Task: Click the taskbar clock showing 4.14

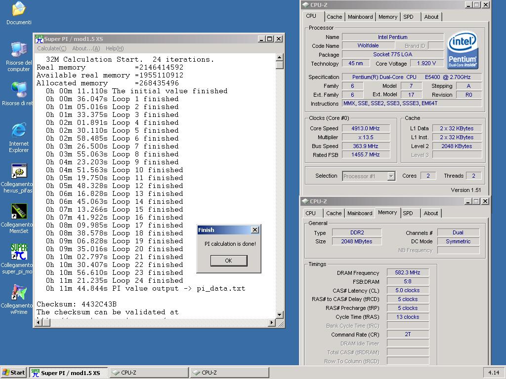Action: click(x=494, y=373)
